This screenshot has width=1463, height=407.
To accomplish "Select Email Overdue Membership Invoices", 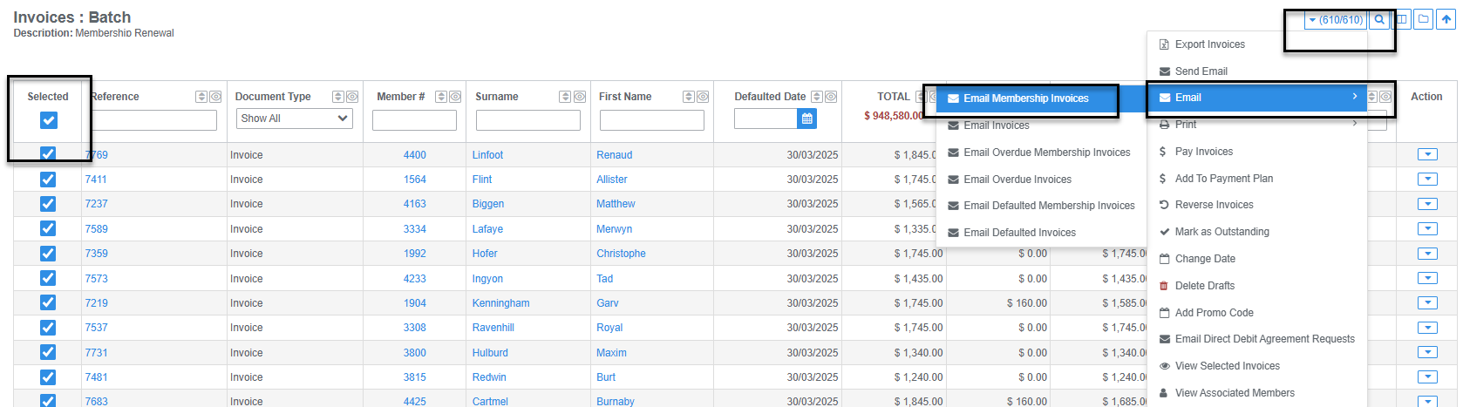I will point(1041,153).
